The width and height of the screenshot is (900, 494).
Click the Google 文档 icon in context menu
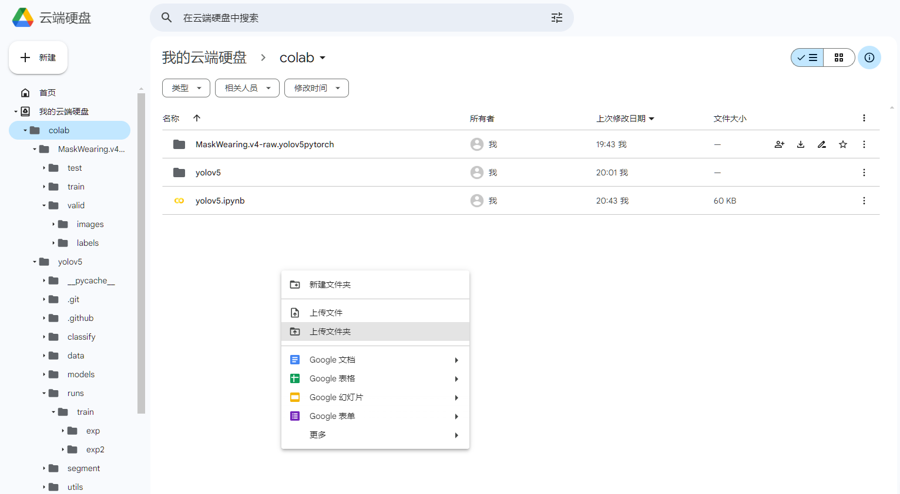click(x=295, y=360)
